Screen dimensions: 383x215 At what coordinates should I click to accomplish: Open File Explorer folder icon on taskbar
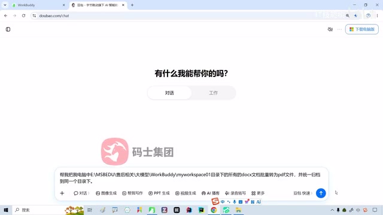(238, 210)
